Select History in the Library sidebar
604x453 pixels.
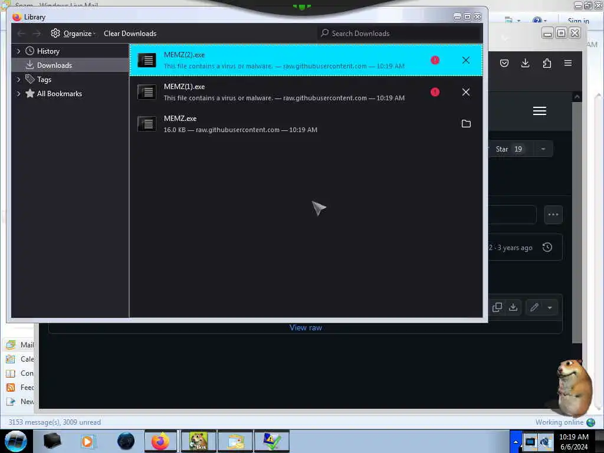tap(48, 51)
